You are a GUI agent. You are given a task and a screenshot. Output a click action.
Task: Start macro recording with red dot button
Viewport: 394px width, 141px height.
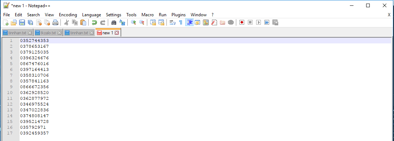pos(242,22)
